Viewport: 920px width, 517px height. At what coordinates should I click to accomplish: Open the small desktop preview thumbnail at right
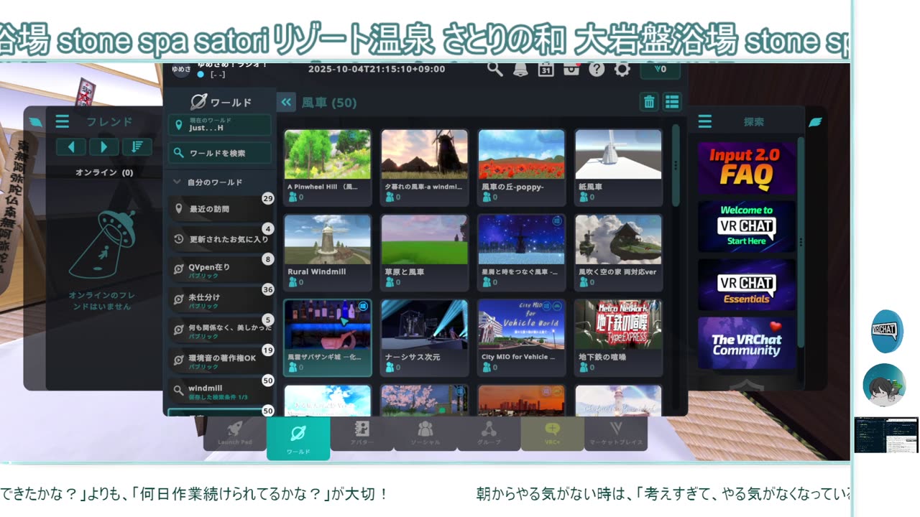(886, 435)
